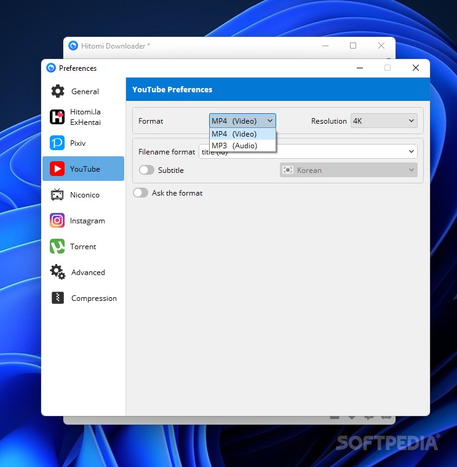This screenshot has width=457, height=467.
Task: Maximize the Hitomi Downloader window
Action: pos(353,46)
